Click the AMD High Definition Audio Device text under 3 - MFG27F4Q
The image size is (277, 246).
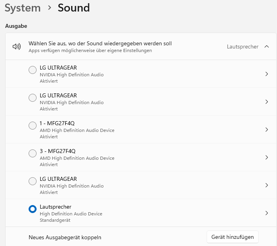click(x=77, y=158)
